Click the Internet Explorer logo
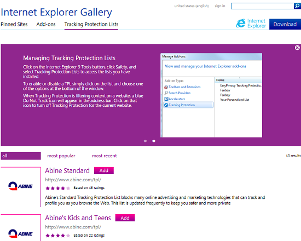The height and width of the screenshot is (241, 301). pos(251,24)
